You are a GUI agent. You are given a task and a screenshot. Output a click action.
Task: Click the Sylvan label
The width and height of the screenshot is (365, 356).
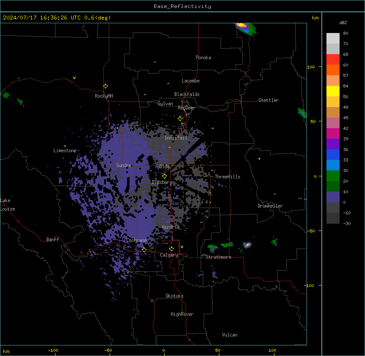pyautogui.click(x=165, y=104)
